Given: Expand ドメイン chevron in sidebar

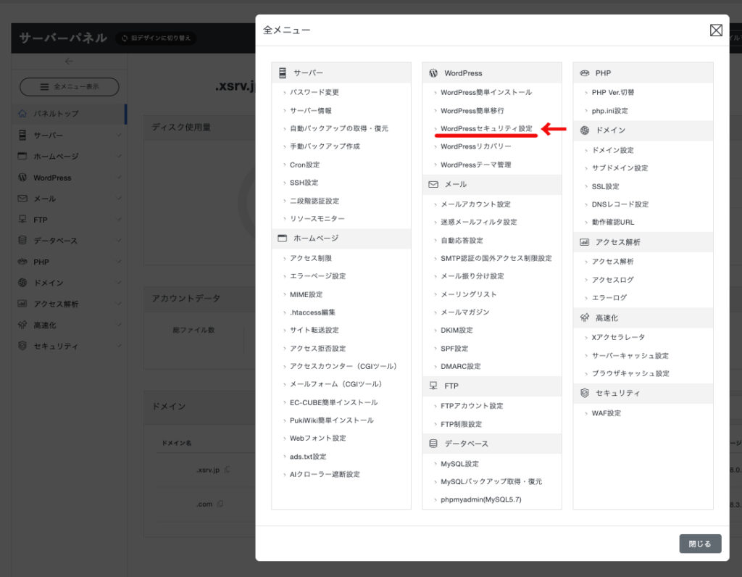Looking at the screenshot, I should 119,283.
